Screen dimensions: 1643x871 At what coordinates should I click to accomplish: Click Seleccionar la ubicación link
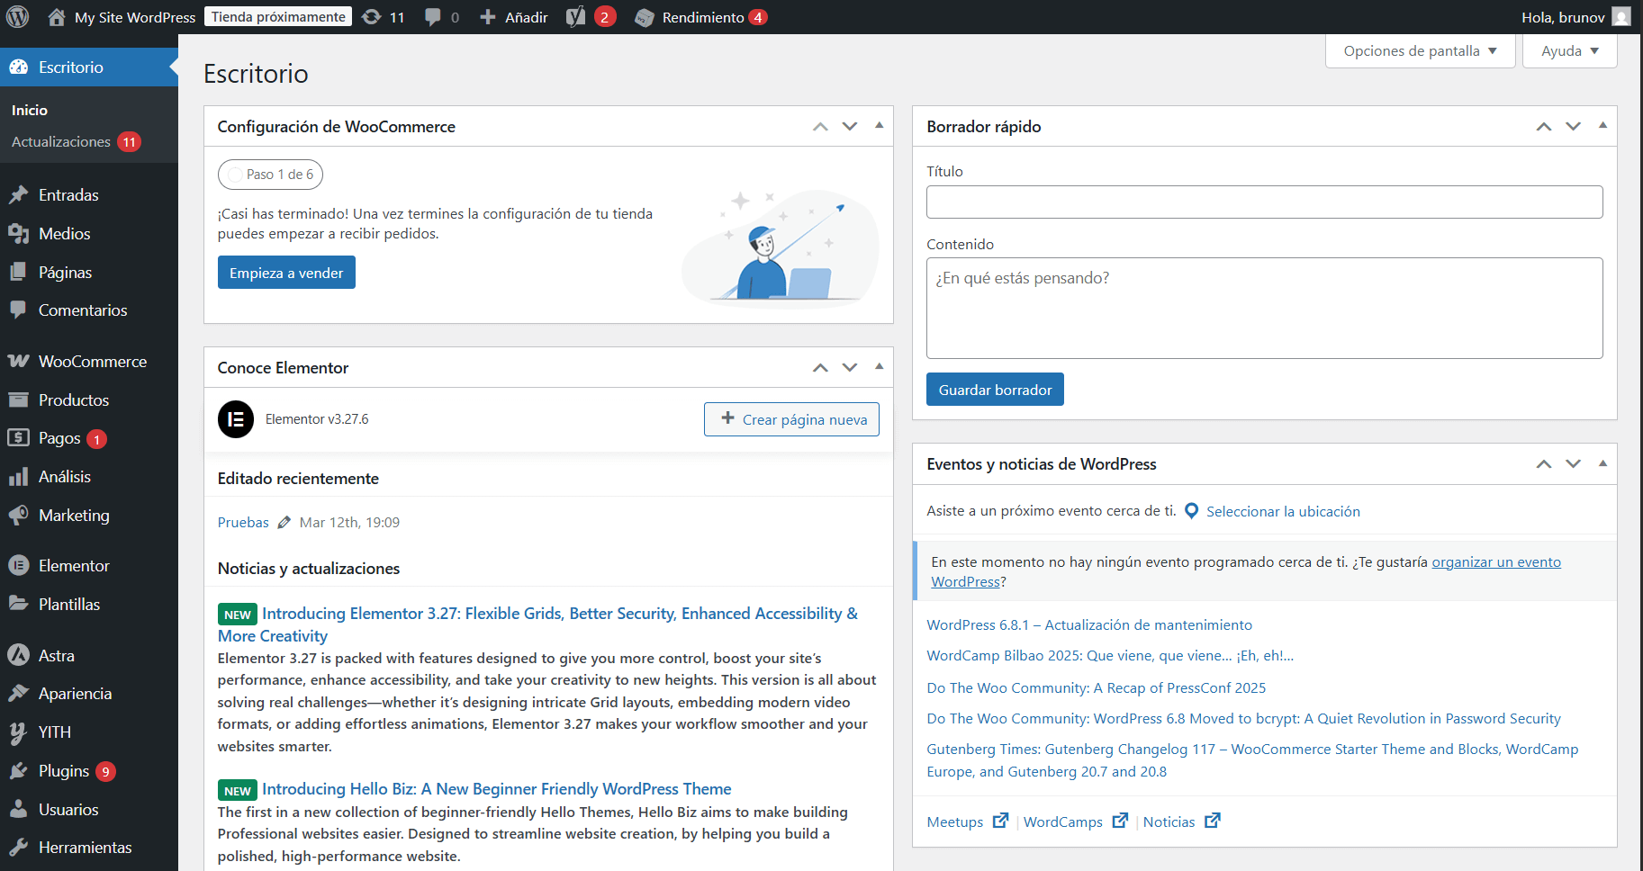[x=1283, y=511]
